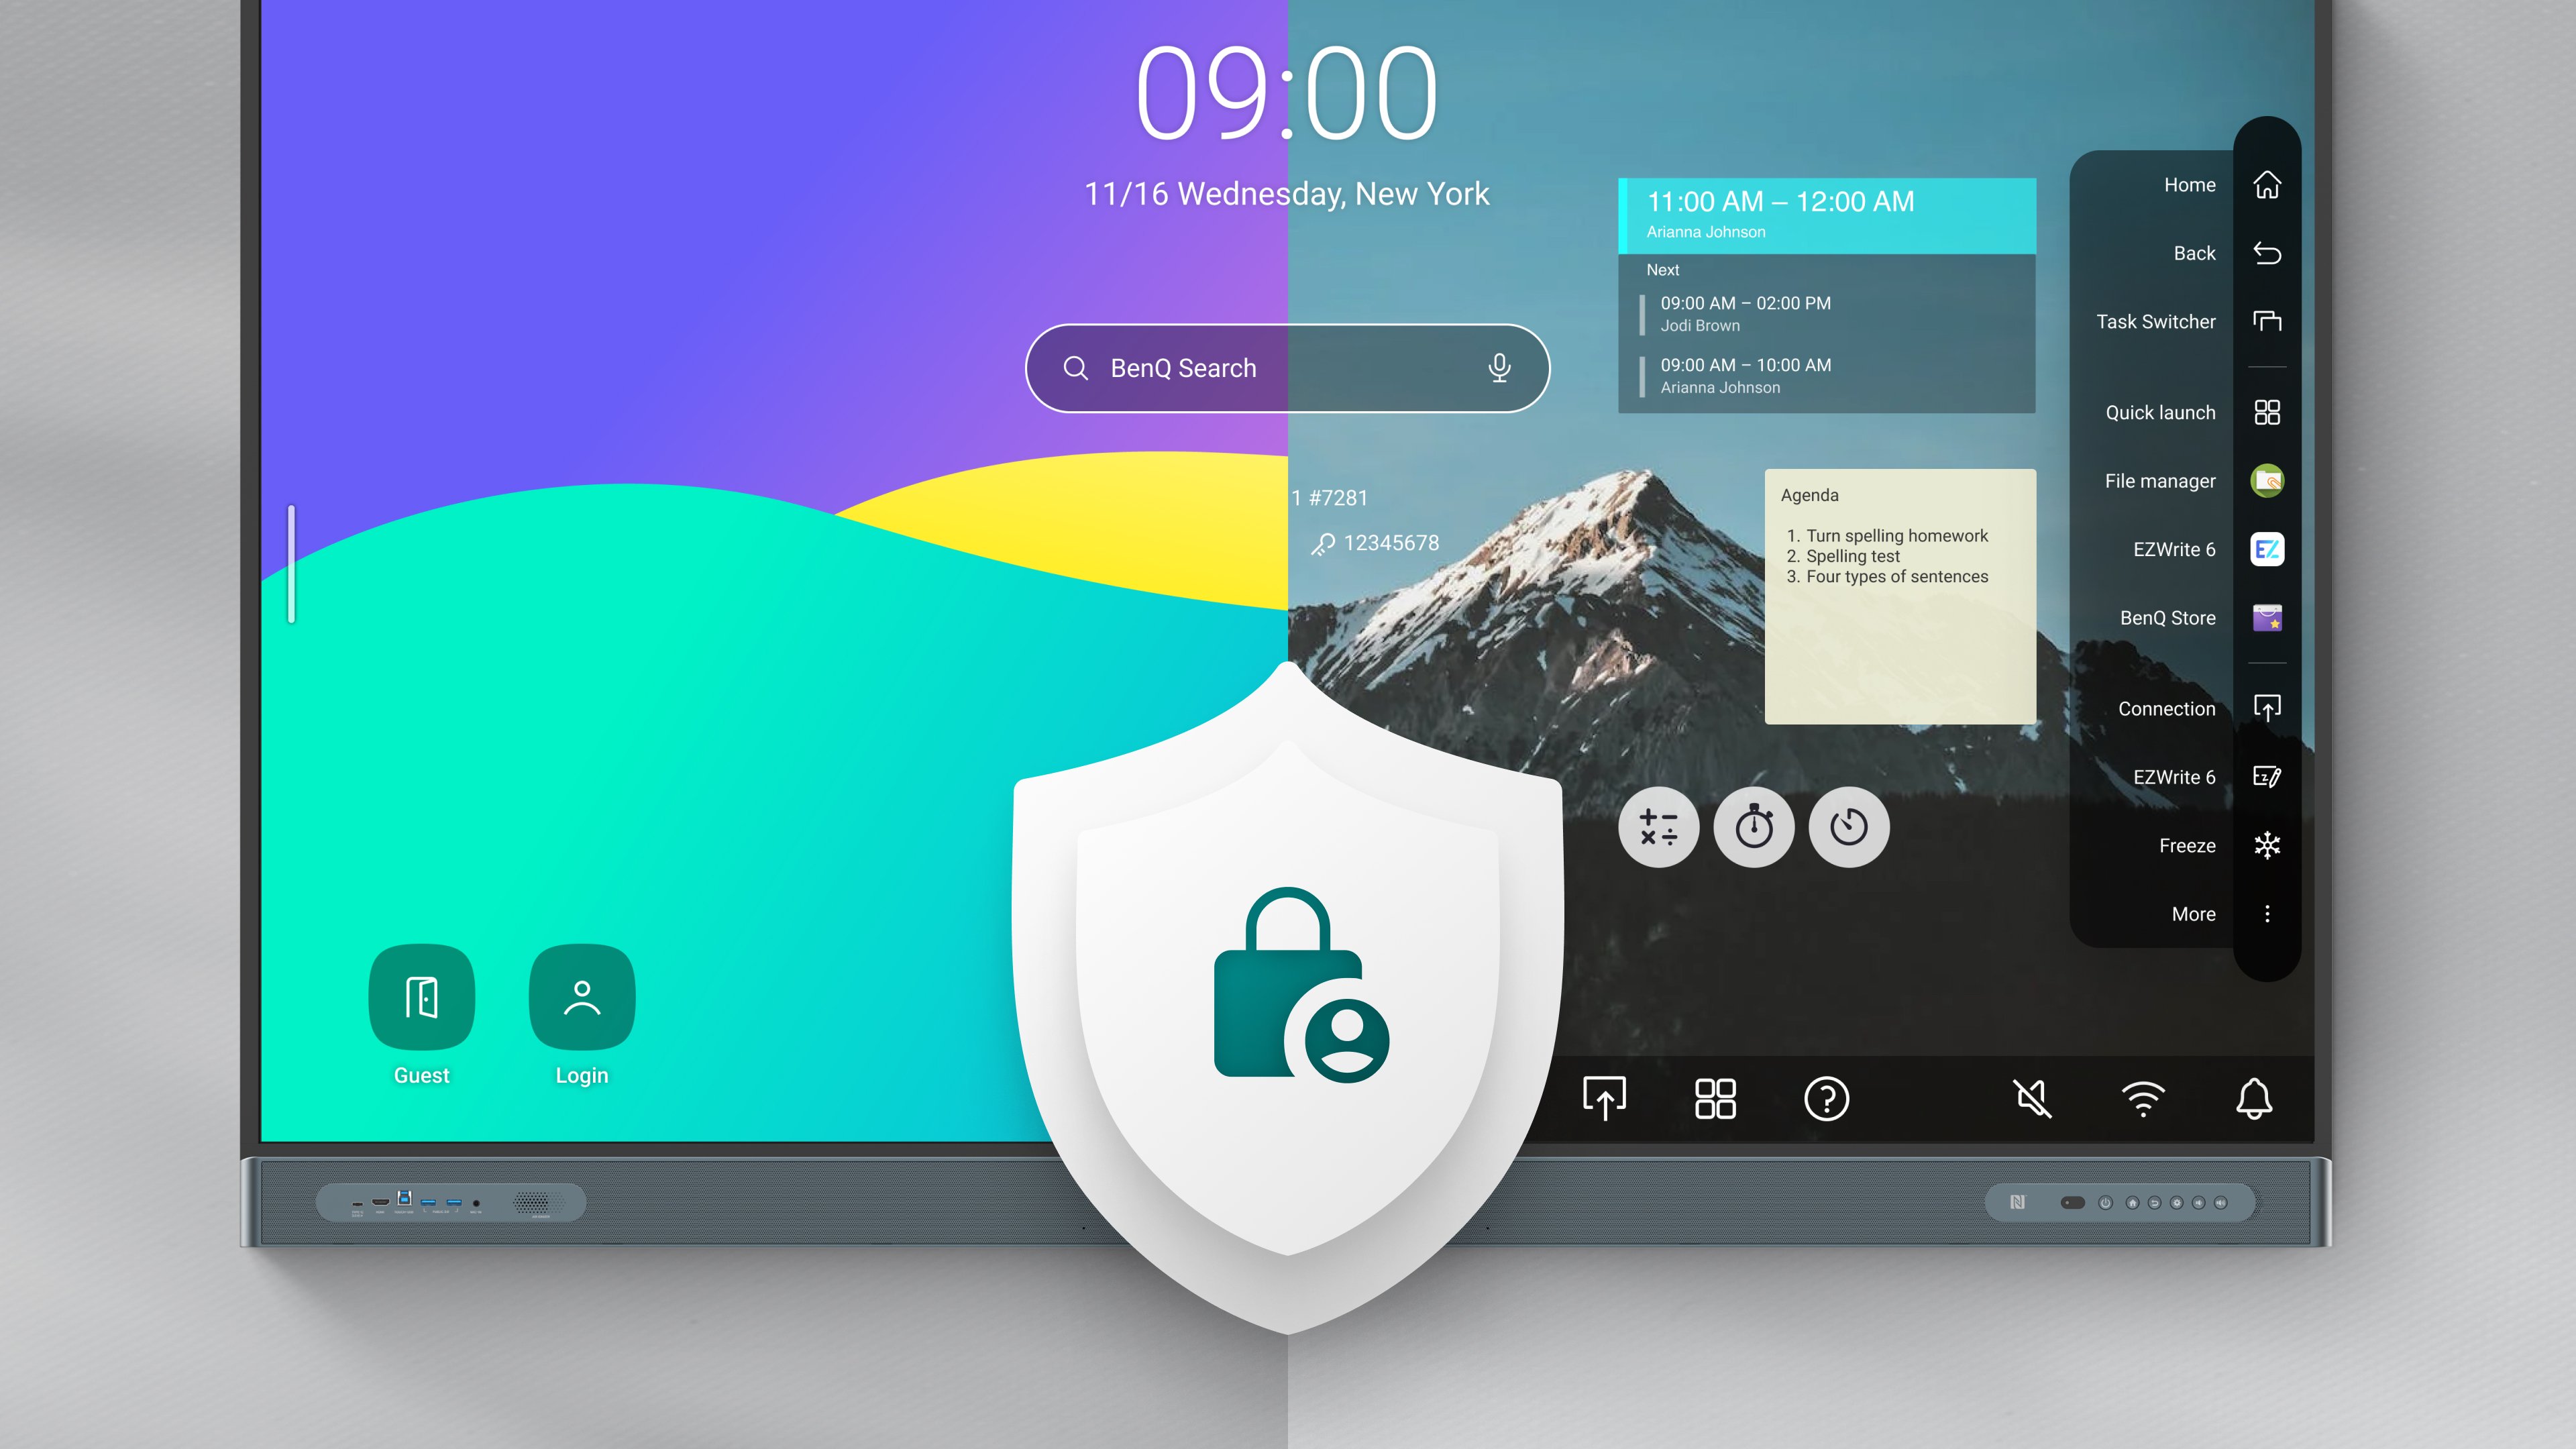Toggle mute audio status
Viewport: 2576px width, 1449px height.
(x=2033, y=1097)
